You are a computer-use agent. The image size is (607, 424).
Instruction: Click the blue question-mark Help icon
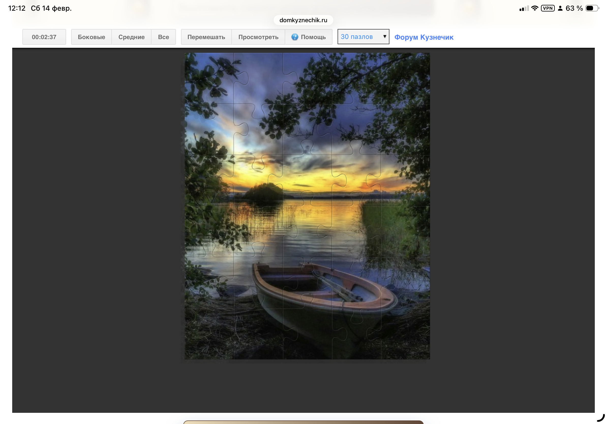pyautogui.click(x=295, y=37)
